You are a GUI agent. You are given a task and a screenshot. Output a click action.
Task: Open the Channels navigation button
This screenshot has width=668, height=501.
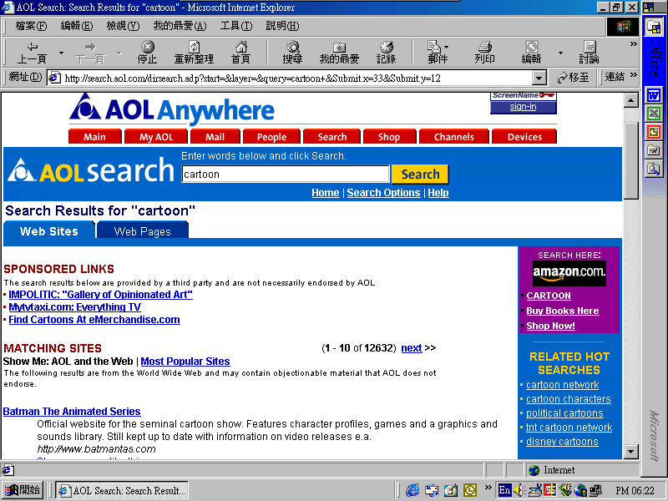[x=454, y=137]
